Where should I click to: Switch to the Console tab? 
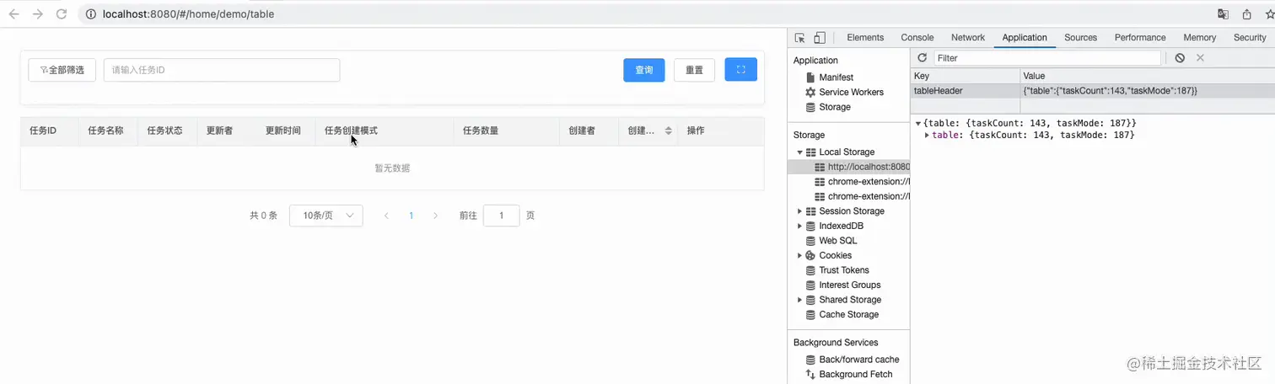[x=917, y=38]
